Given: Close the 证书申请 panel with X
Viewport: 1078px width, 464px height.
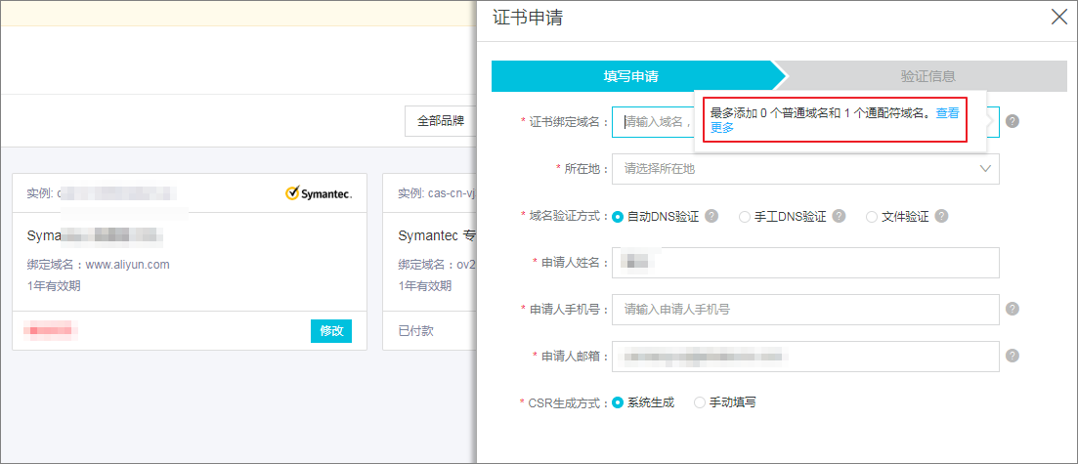Looking at the screenshot, I should point(1058,18).
